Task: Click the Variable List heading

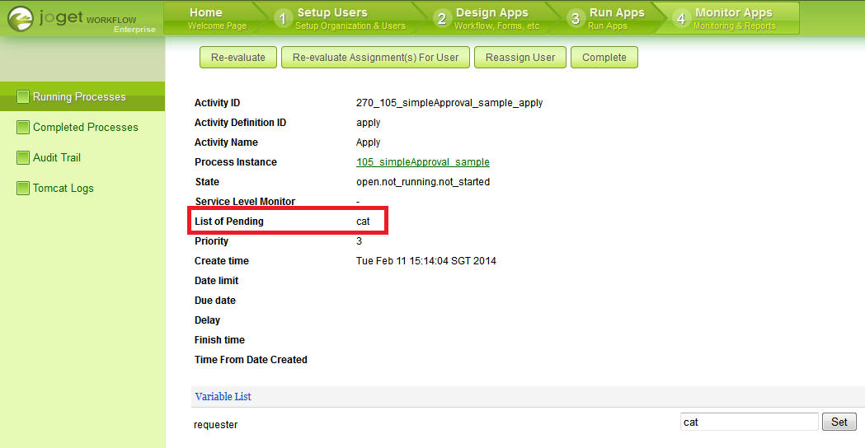Action: [x=223, y=396]
